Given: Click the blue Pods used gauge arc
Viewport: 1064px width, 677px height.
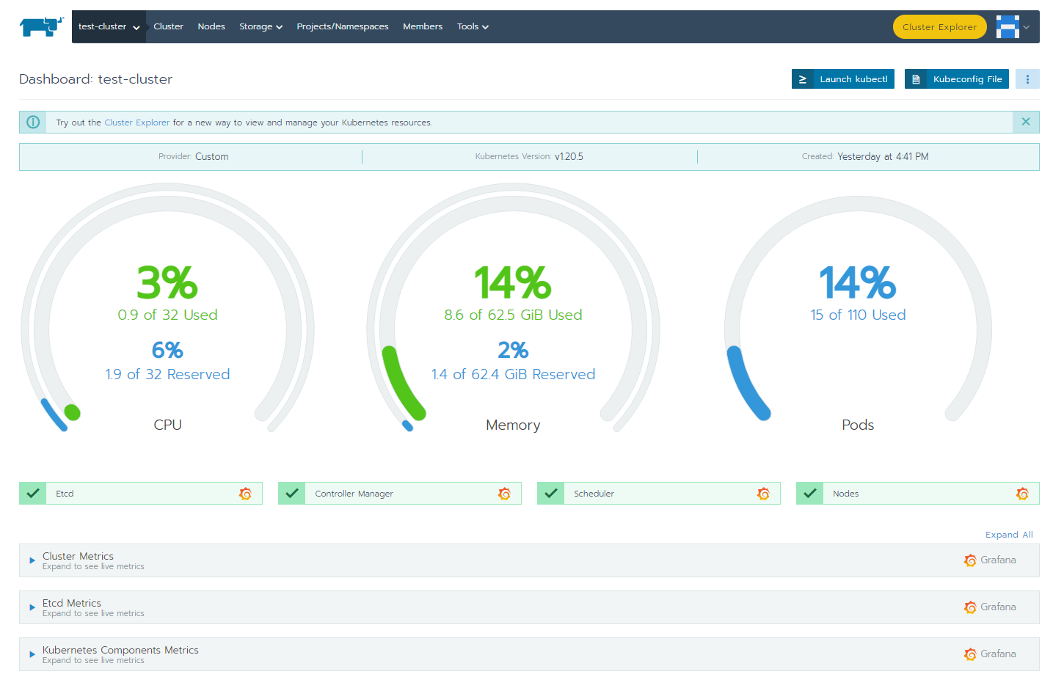Looking at the screenshot, I should click(x=745, y=385).
